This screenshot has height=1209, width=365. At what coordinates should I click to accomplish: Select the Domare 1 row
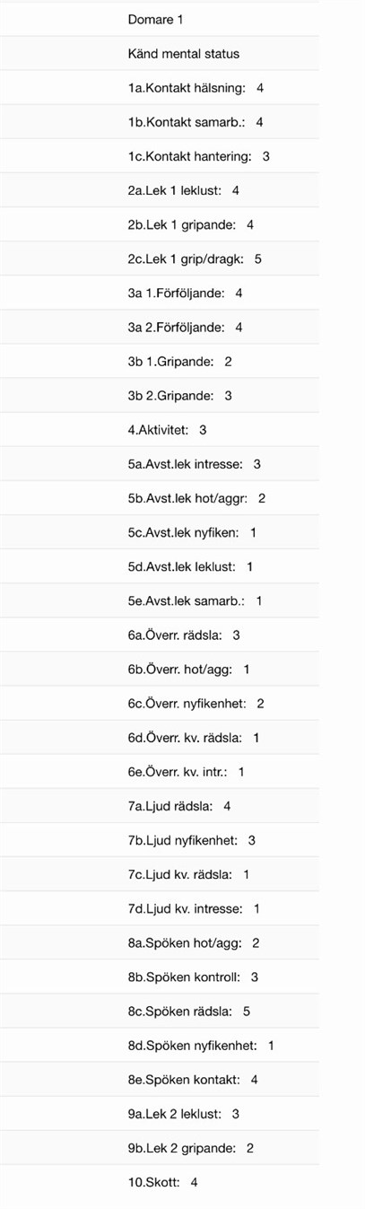pyautogui.click(x=160, y=19)
